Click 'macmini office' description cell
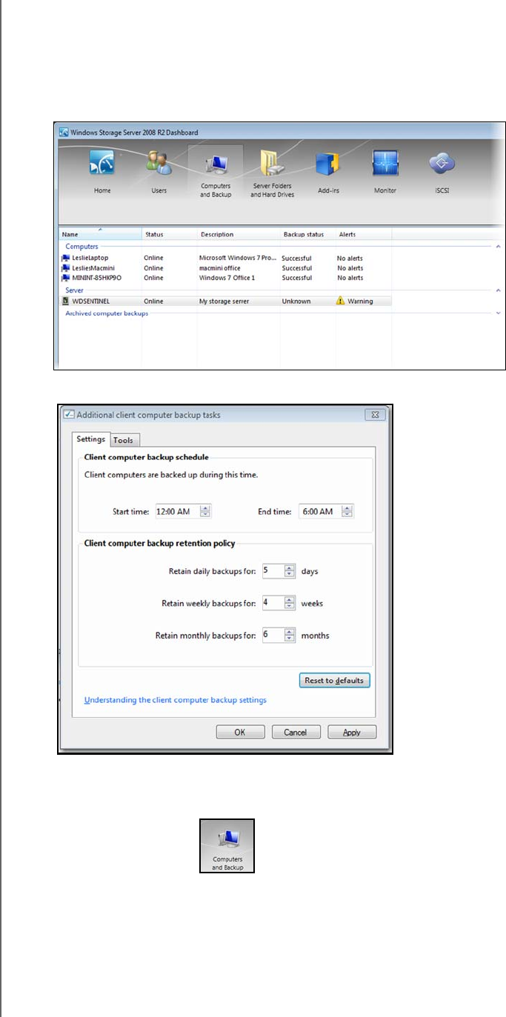The height and width of the screenshot is (1017, 506). pyautogui.click(x=220, y=268)
